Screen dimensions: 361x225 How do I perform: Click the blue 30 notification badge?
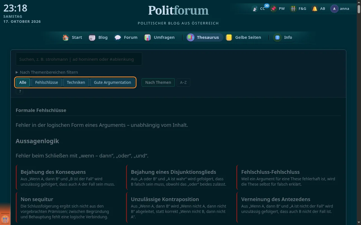click(x=267, y=6)
